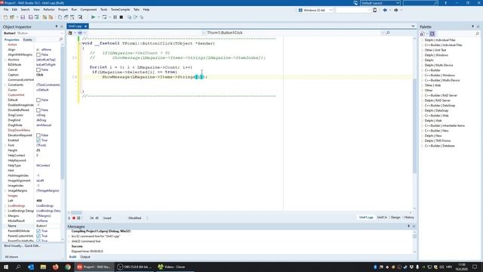Open the Windows 32-bit platform dropdown

[315, 10]
